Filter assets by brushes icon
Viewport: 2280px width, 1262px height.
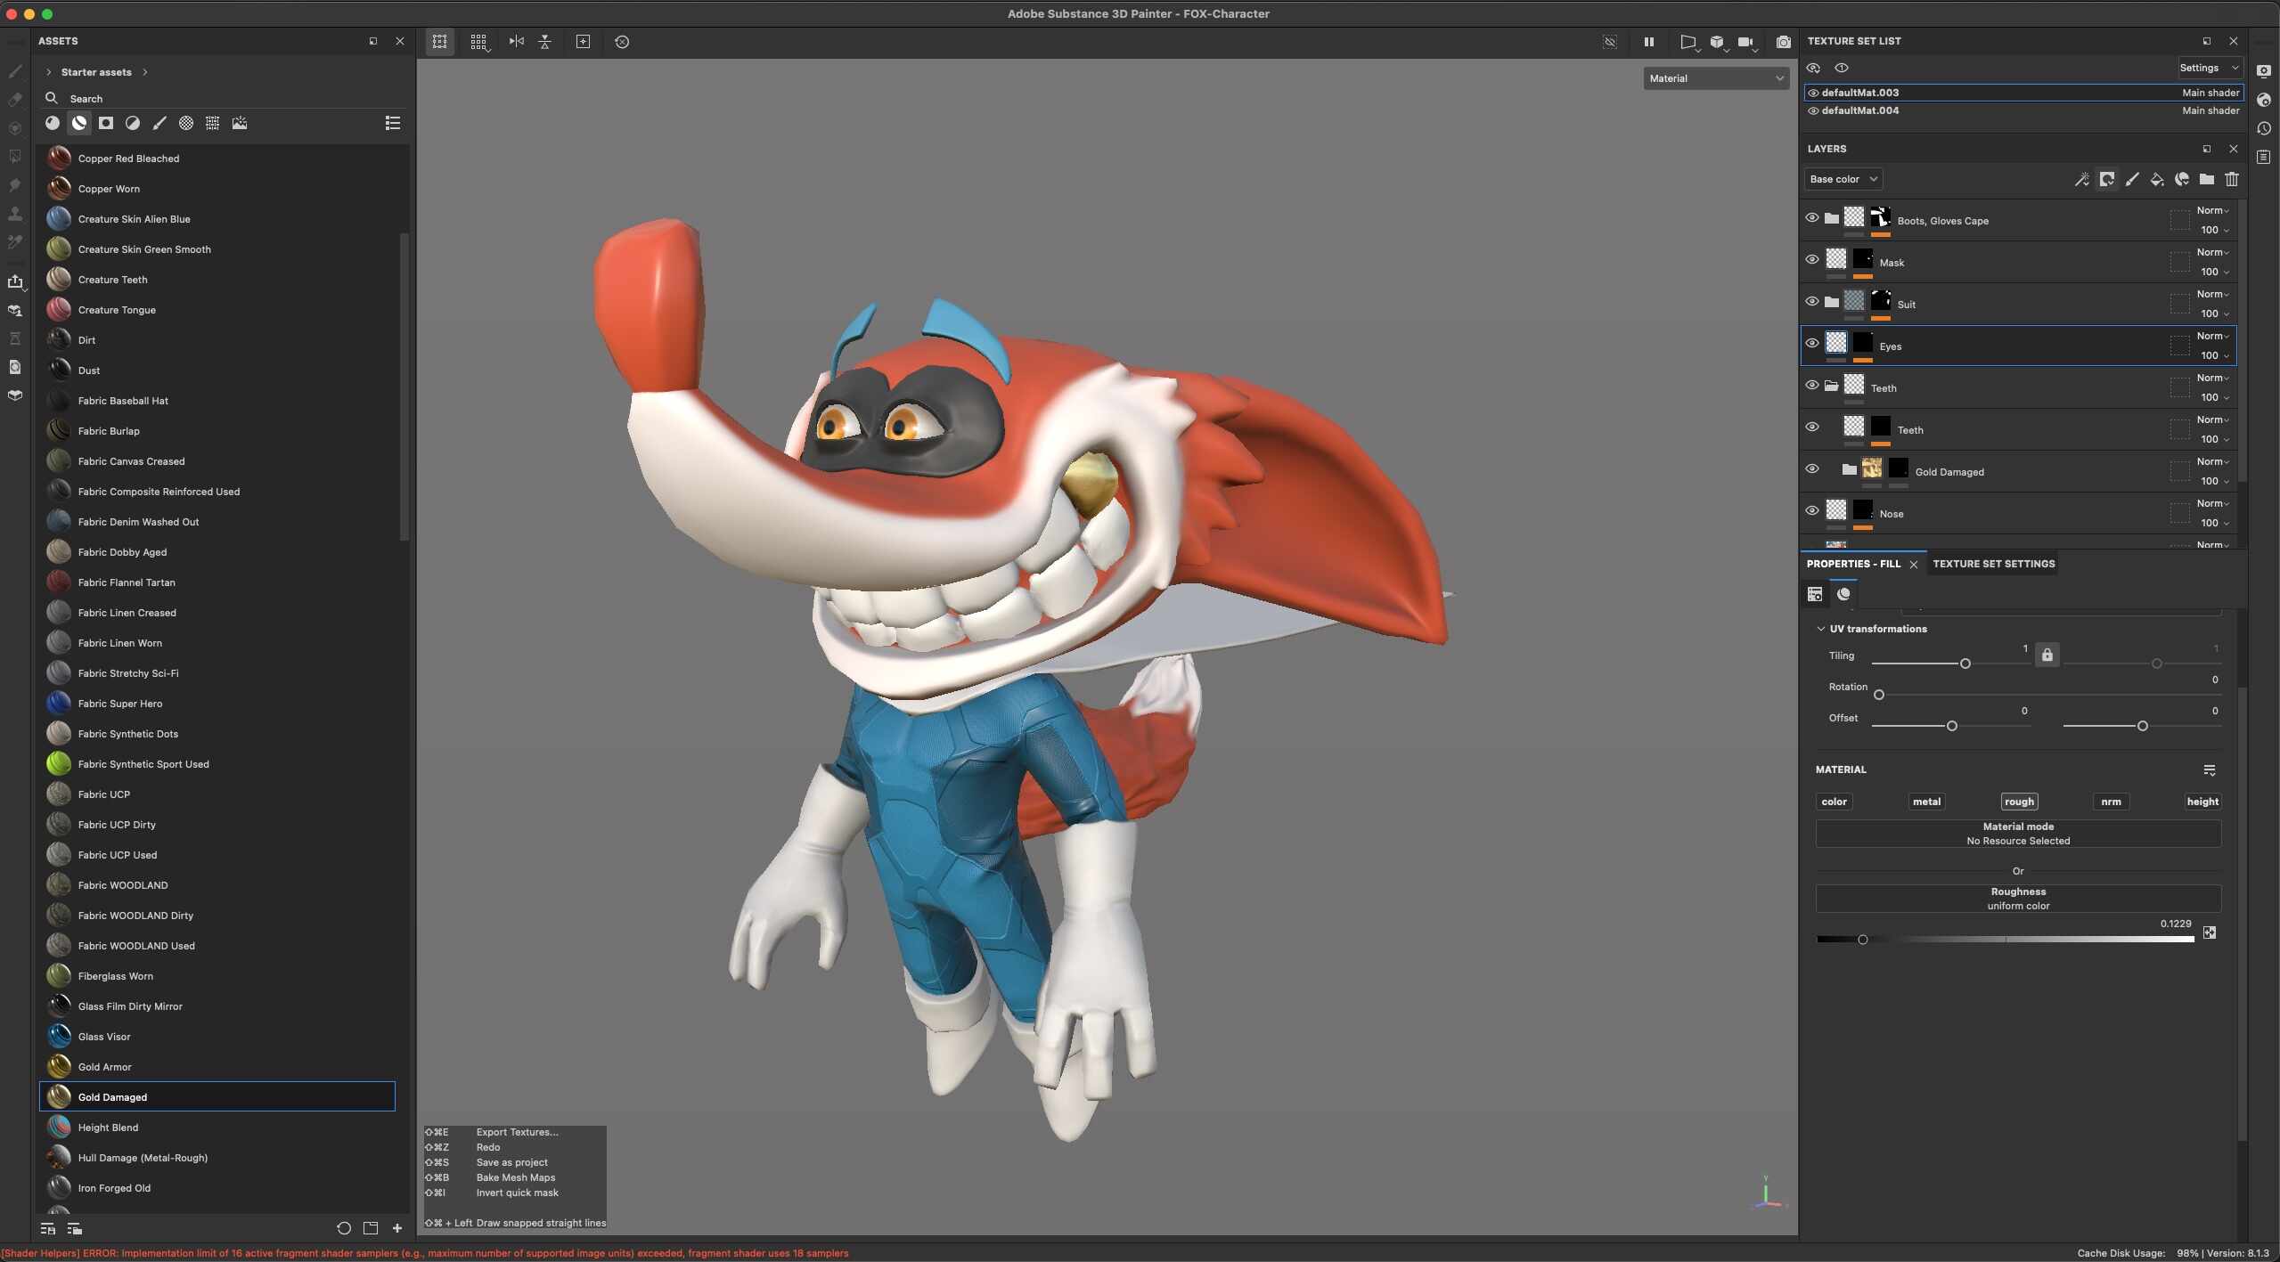point(159,123)
